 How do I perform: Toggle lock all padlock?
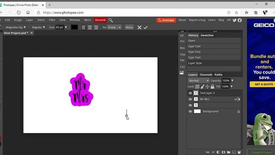[x=212, y=87]
